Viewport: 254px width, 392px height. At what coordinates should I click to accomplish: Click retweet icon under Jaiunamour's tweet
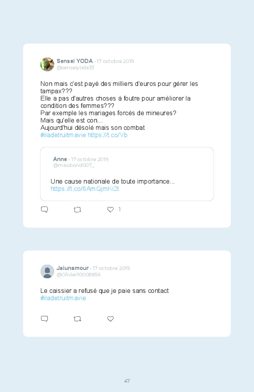coord(77,319)
